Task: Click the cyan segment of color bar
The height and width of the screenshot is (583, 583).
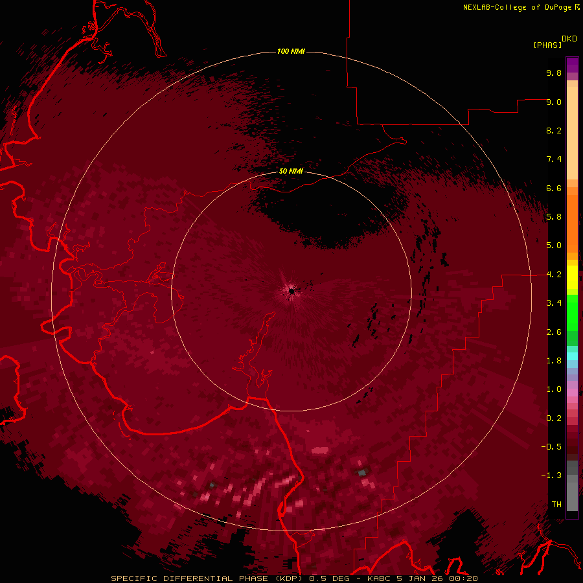Action: (572, 356)
